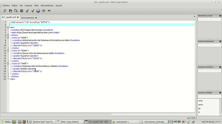222x124 pixels.
Task: Click the Insertar entidad search field
Action: tap(209, 96)
